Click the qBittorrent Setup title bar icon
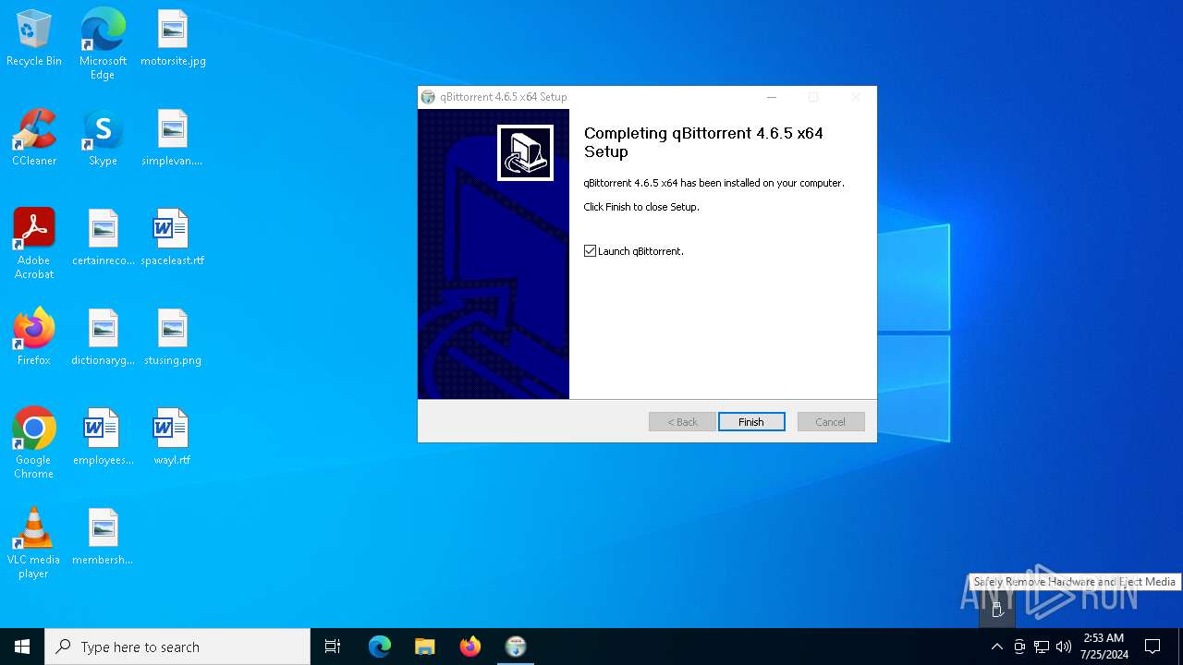This screenshot has width=1183, height=665. point(428,97)
